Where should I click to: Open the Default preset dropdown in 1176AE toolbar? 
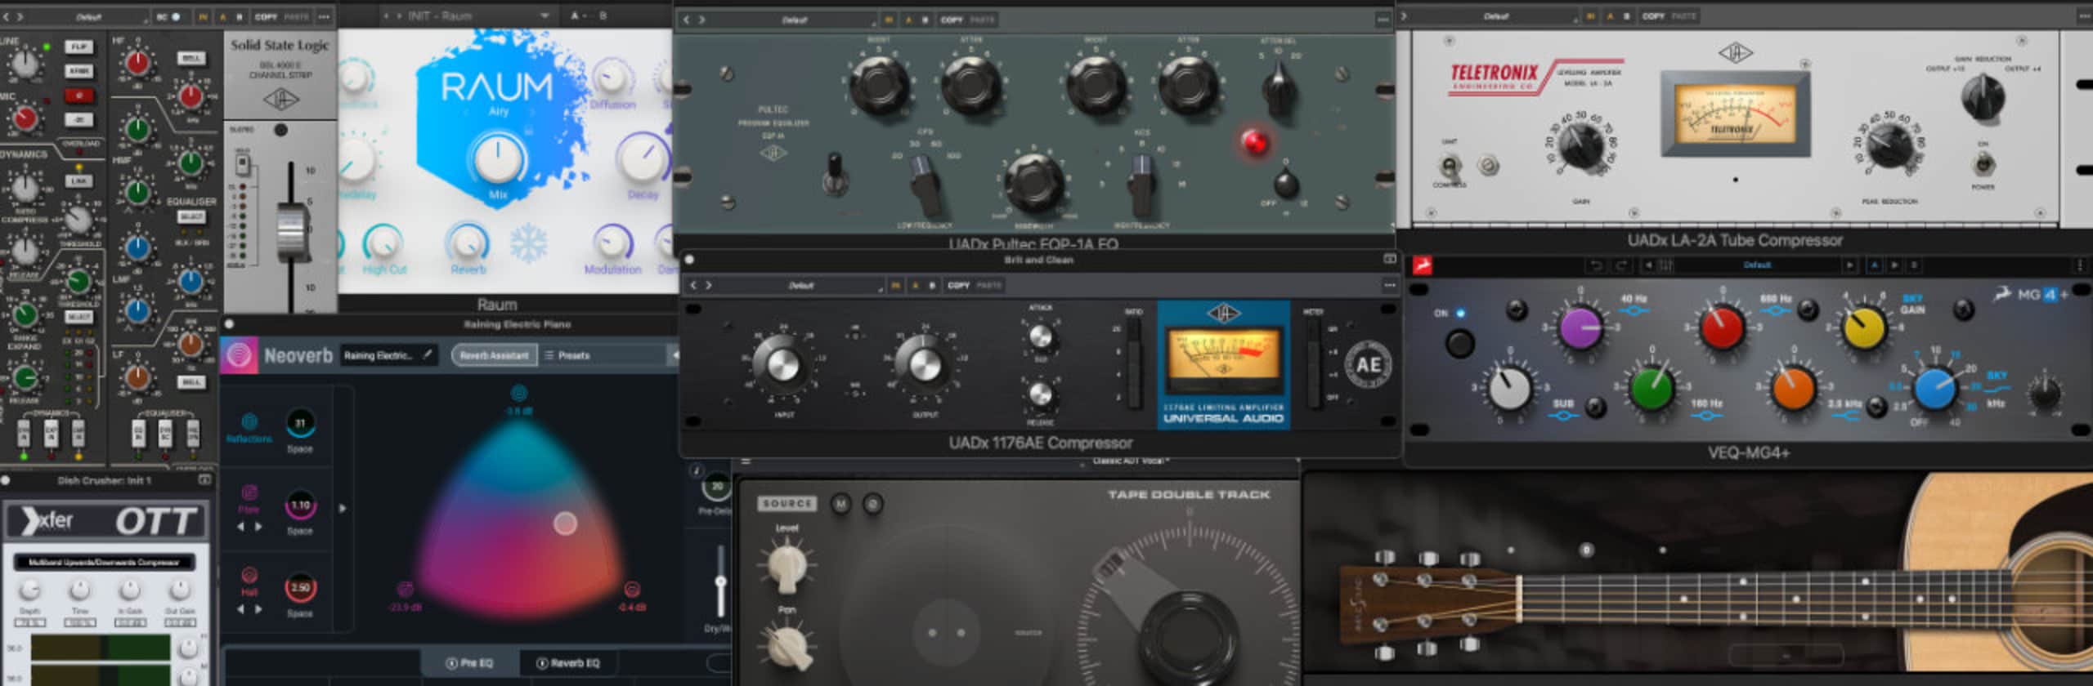pos(803,285)
